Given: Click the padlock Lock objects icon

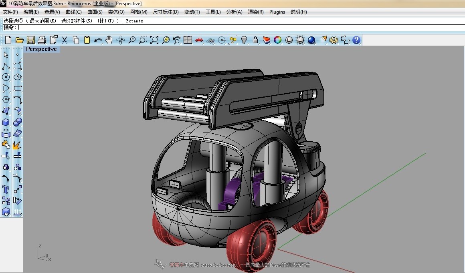Looking at the screenshot, I should tap(255, 40).
